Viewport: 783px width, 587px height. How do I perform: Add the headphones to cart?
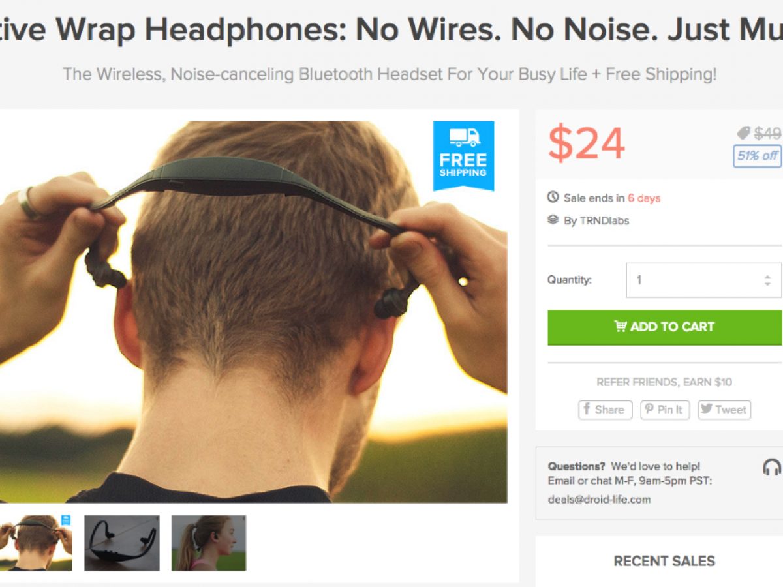click(x=665, y=327)
